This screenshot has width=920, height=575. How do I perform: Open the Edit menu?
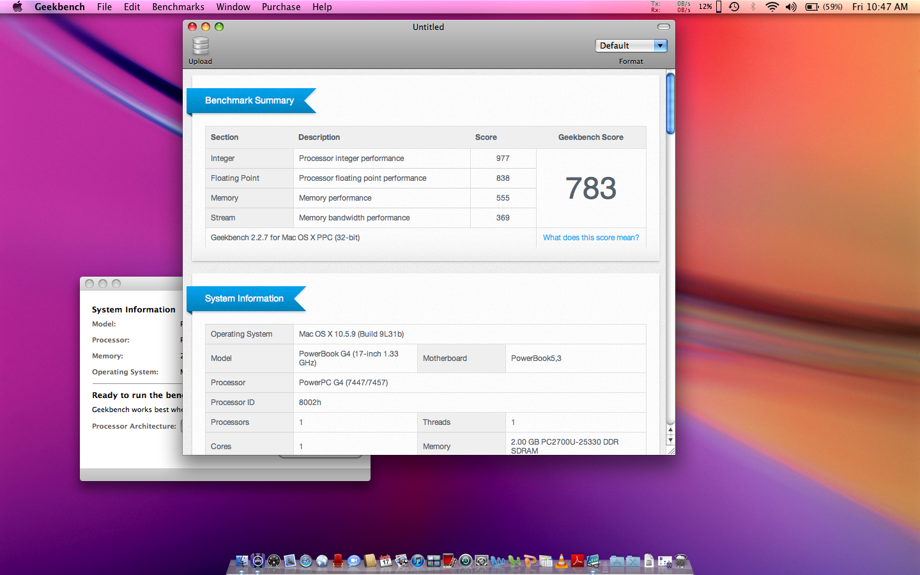[132, 7]
